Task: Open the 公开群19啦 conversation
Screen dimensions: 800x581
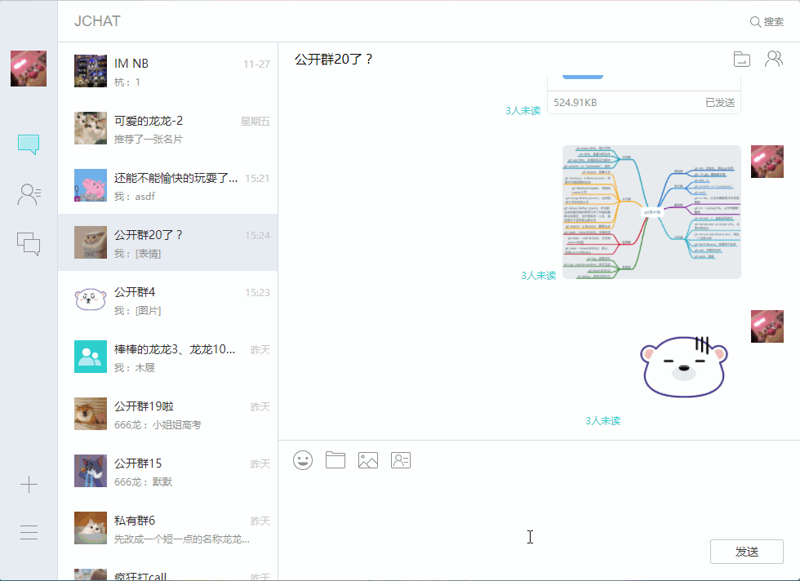Action: pyautogui.click(x=168, y=414)
